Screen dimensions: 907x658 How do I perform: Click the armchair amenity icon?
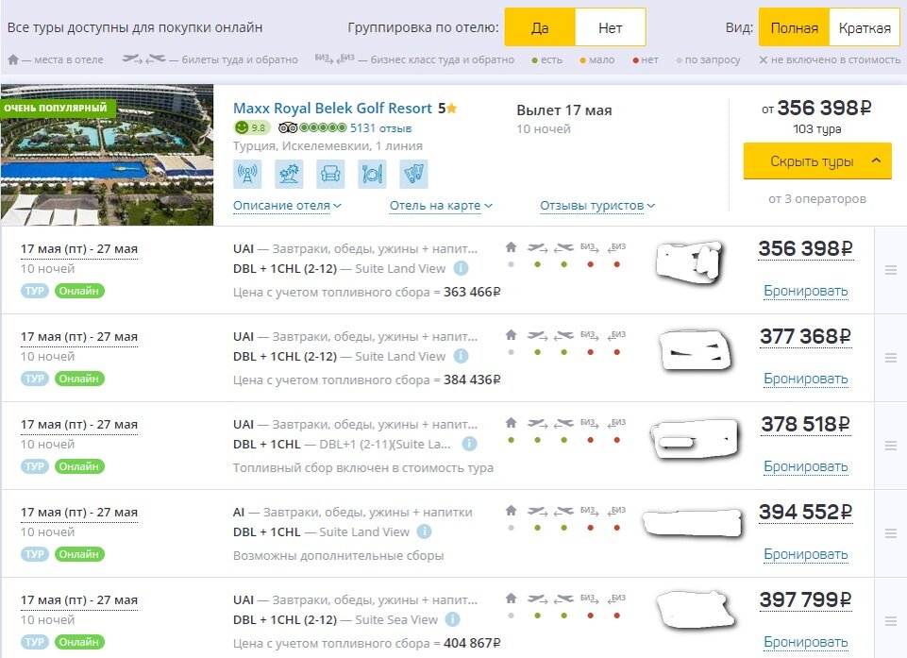coord(330,175)
